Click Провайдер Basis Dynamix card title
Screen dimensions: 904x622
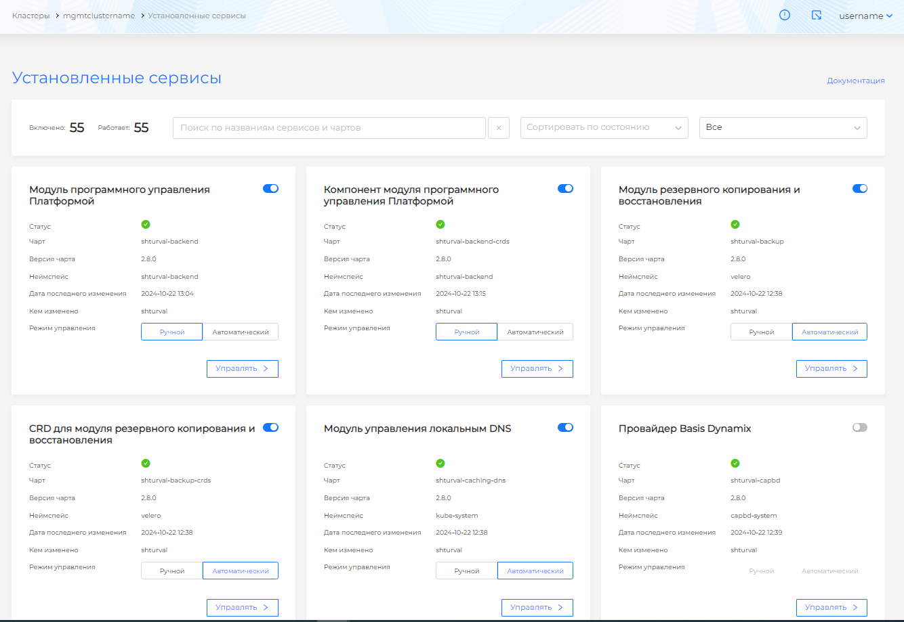coord(685,428)
